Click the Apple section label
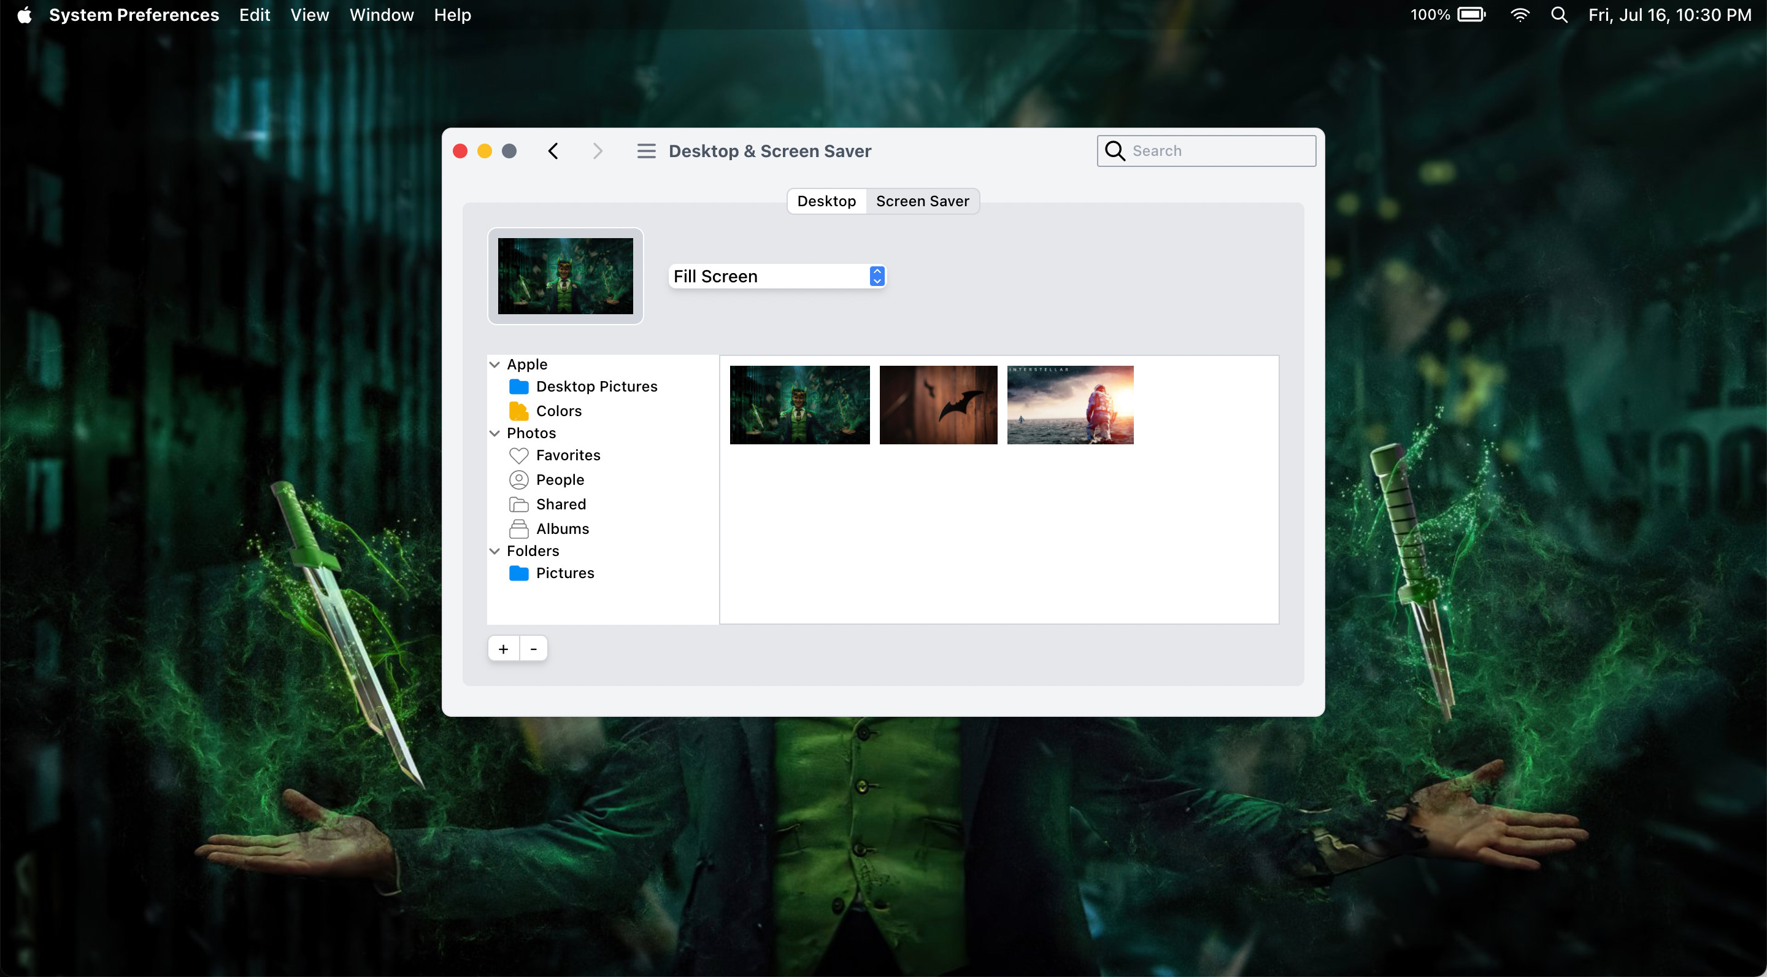The width and height of the screenshot is (1767, 977). (x=527, y=365)
